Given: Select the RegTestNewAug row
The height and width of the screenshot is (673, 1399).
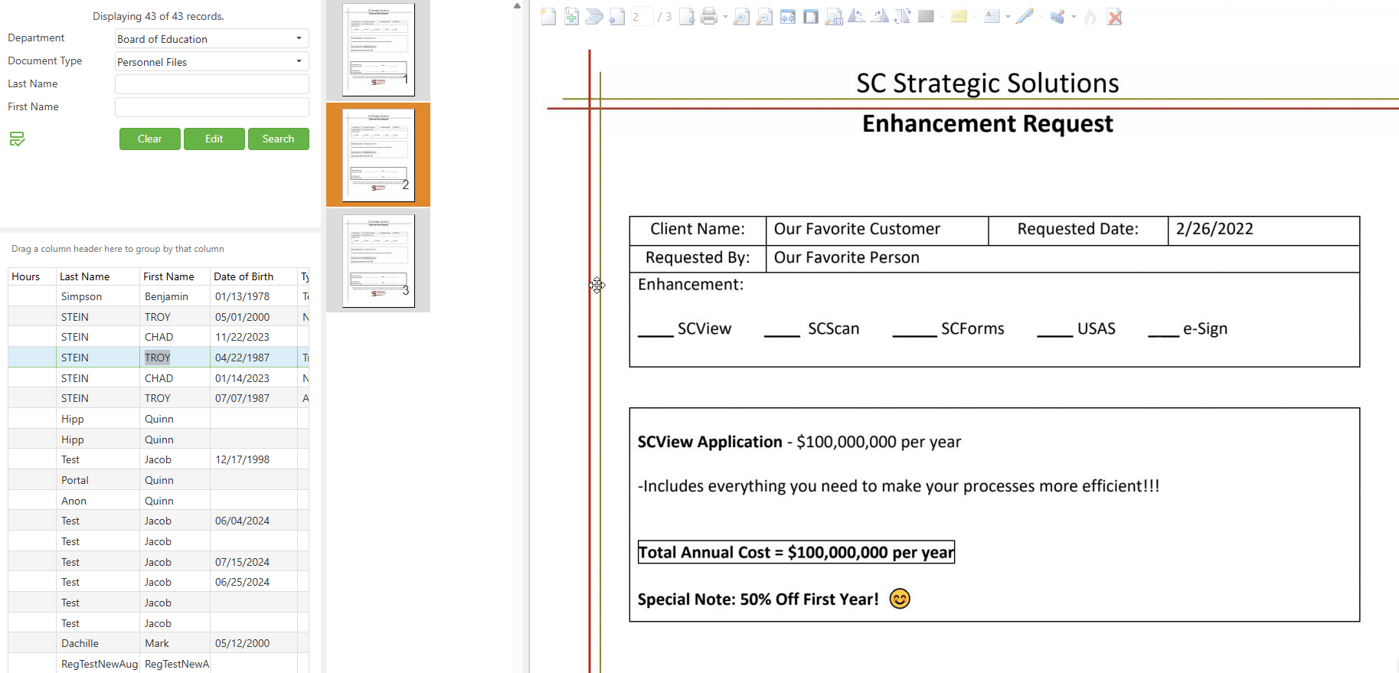Looking at the screenshot, I should [159, 663].
